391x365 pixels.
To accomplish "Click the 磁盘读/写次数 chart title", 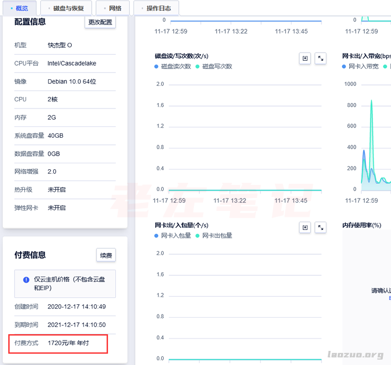I will pyautogui.click(x=181, y=56).
